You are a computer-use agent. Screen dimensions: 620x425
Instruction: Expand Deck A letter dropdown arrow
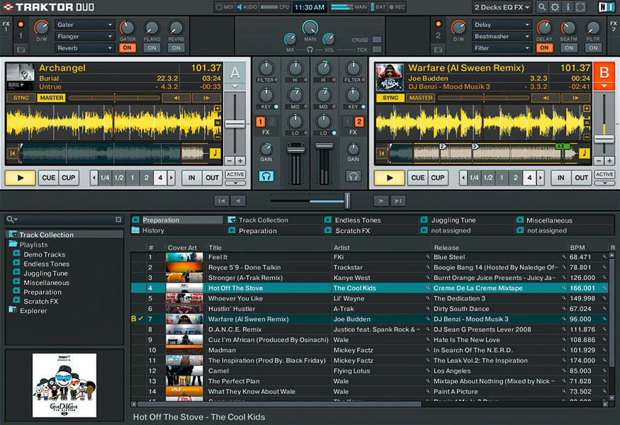pyautogui.click(x=235, y=86)
